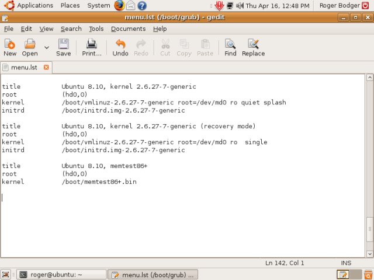Open the File menu

[x=9, y=29]
